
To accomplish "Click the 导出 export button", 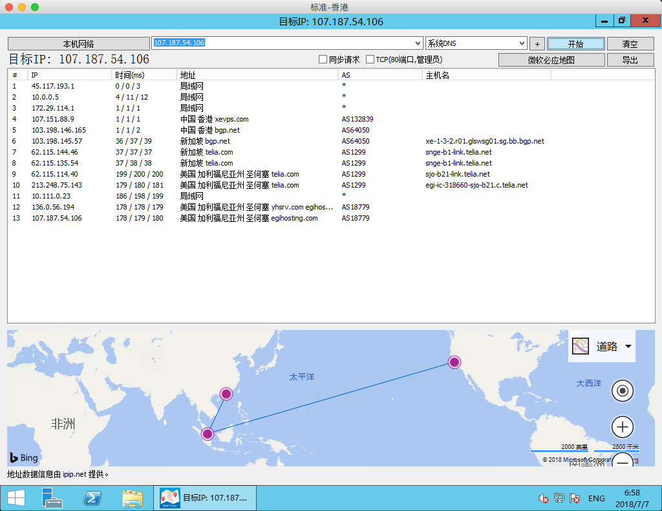I will 629,60.
